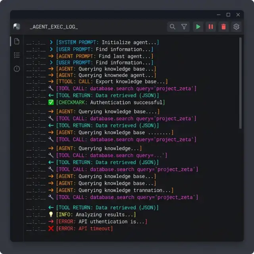
Task: Start the log with green play button
Action: [198, 27]
